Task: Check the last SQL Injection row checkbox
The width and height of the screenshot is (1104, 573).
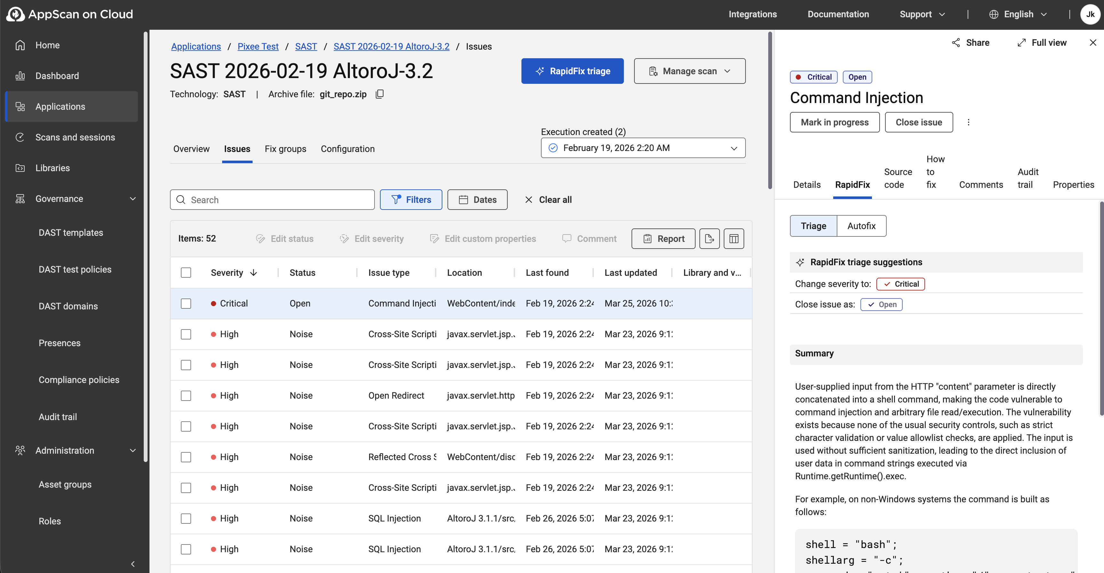Action: pyautogui.click(x=186, y=549)
